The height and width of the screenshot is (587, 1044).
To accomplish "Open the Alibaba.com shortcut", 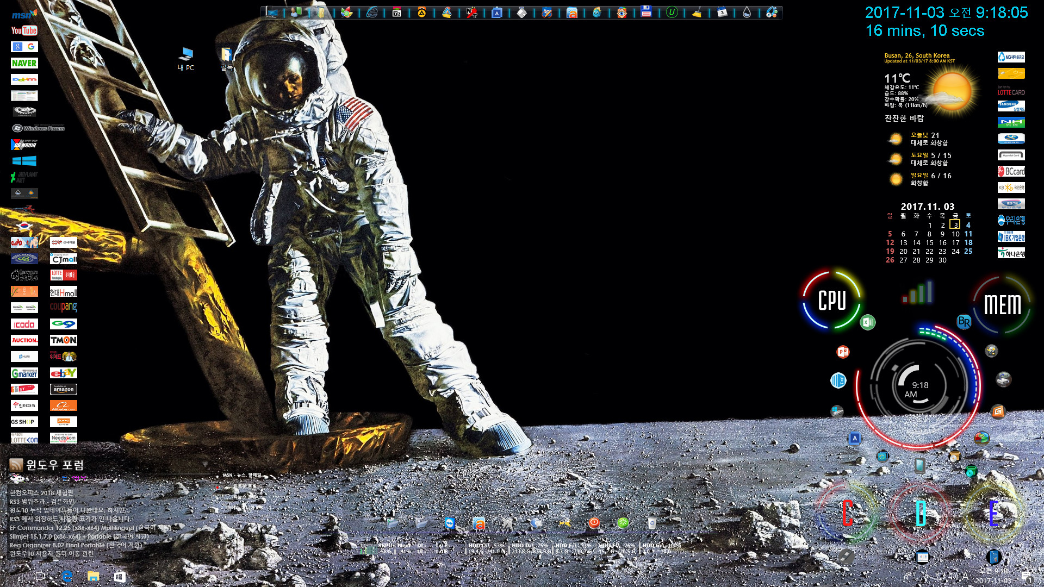I will [64, 405].
